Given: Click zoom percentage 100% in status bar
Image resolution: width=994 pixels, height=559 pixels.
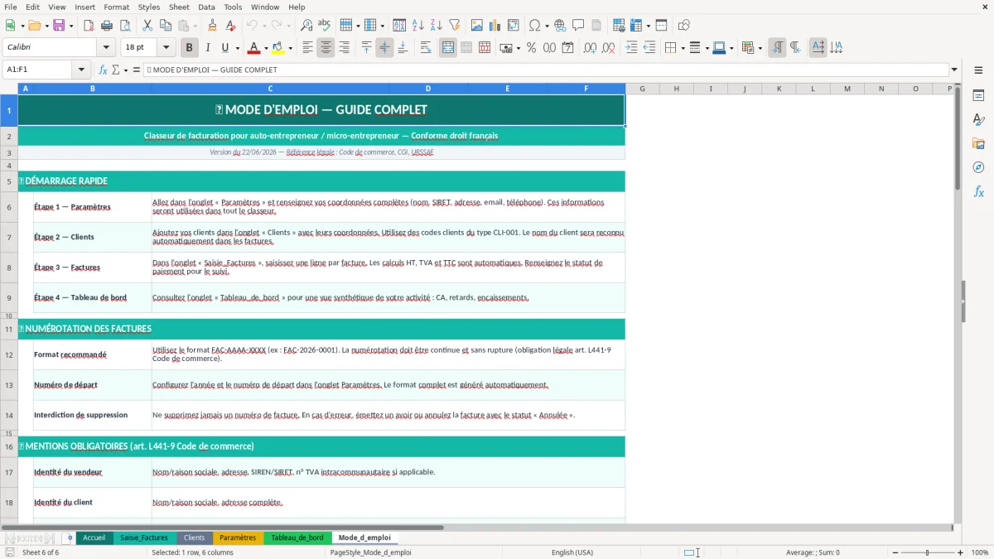Looking at the screenshot, I should (x=980, y=552).
